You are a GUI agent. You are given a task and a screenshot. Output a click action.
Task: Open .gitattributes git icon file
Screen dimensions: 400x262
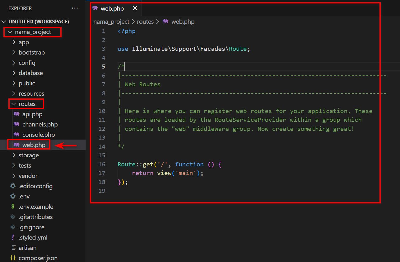point(13,217)
